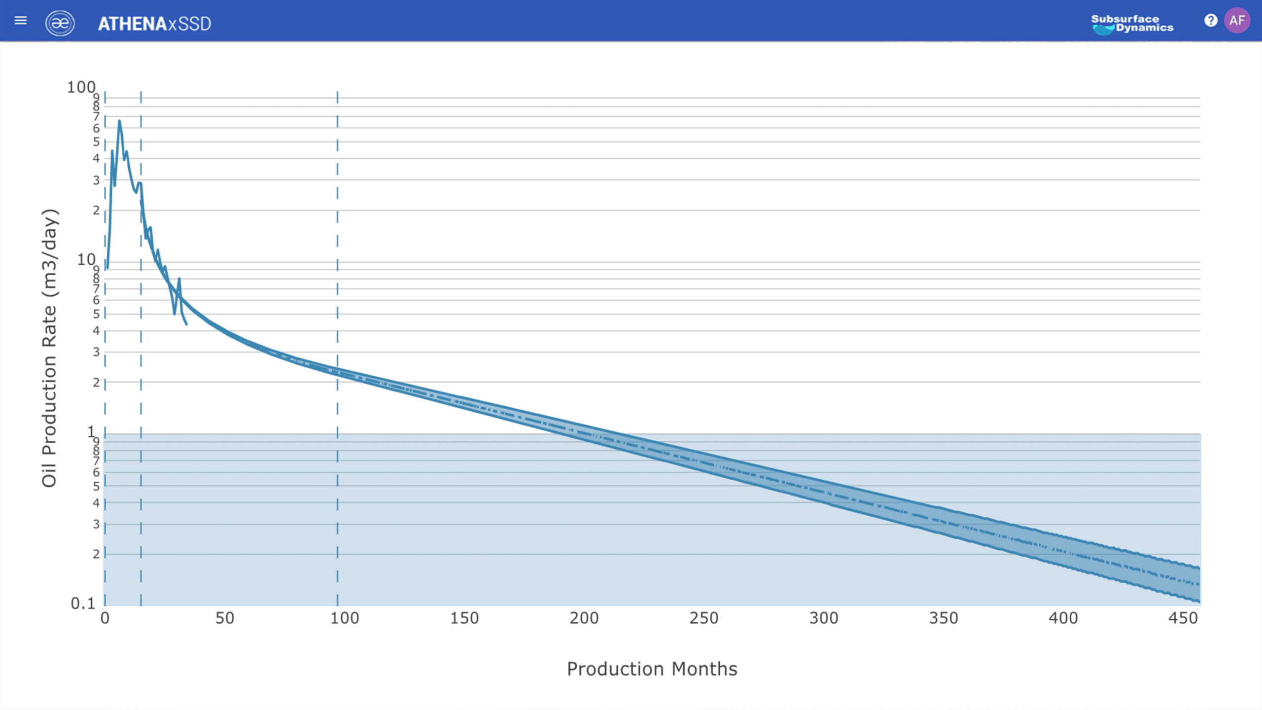Click the y-axis tick label 10
The height and width of the screenshot is (710, 1262).
pyautogui.click(x=86, y=259)
